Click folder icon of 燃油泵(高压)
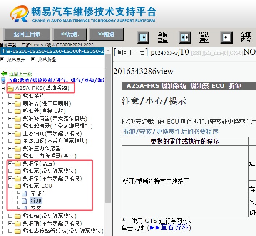Viewport: 256px width, 236px height. click(x=17, y=164)
